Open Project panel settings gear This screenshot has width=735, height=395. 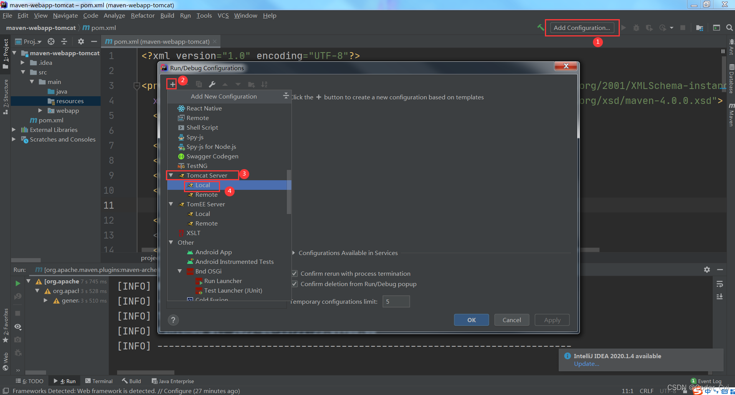click(81, 41)
